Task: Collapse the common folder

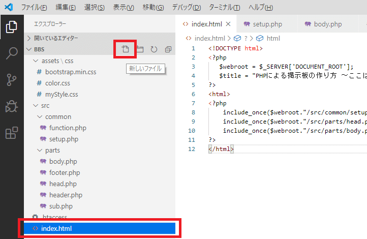Action: click(40, 116)
